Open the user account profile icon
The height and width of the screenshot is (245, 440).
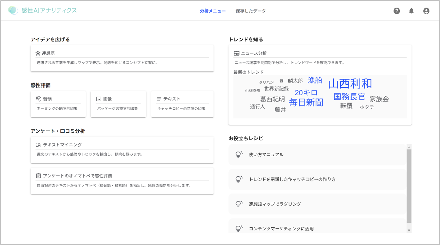[x=426, y=11]
